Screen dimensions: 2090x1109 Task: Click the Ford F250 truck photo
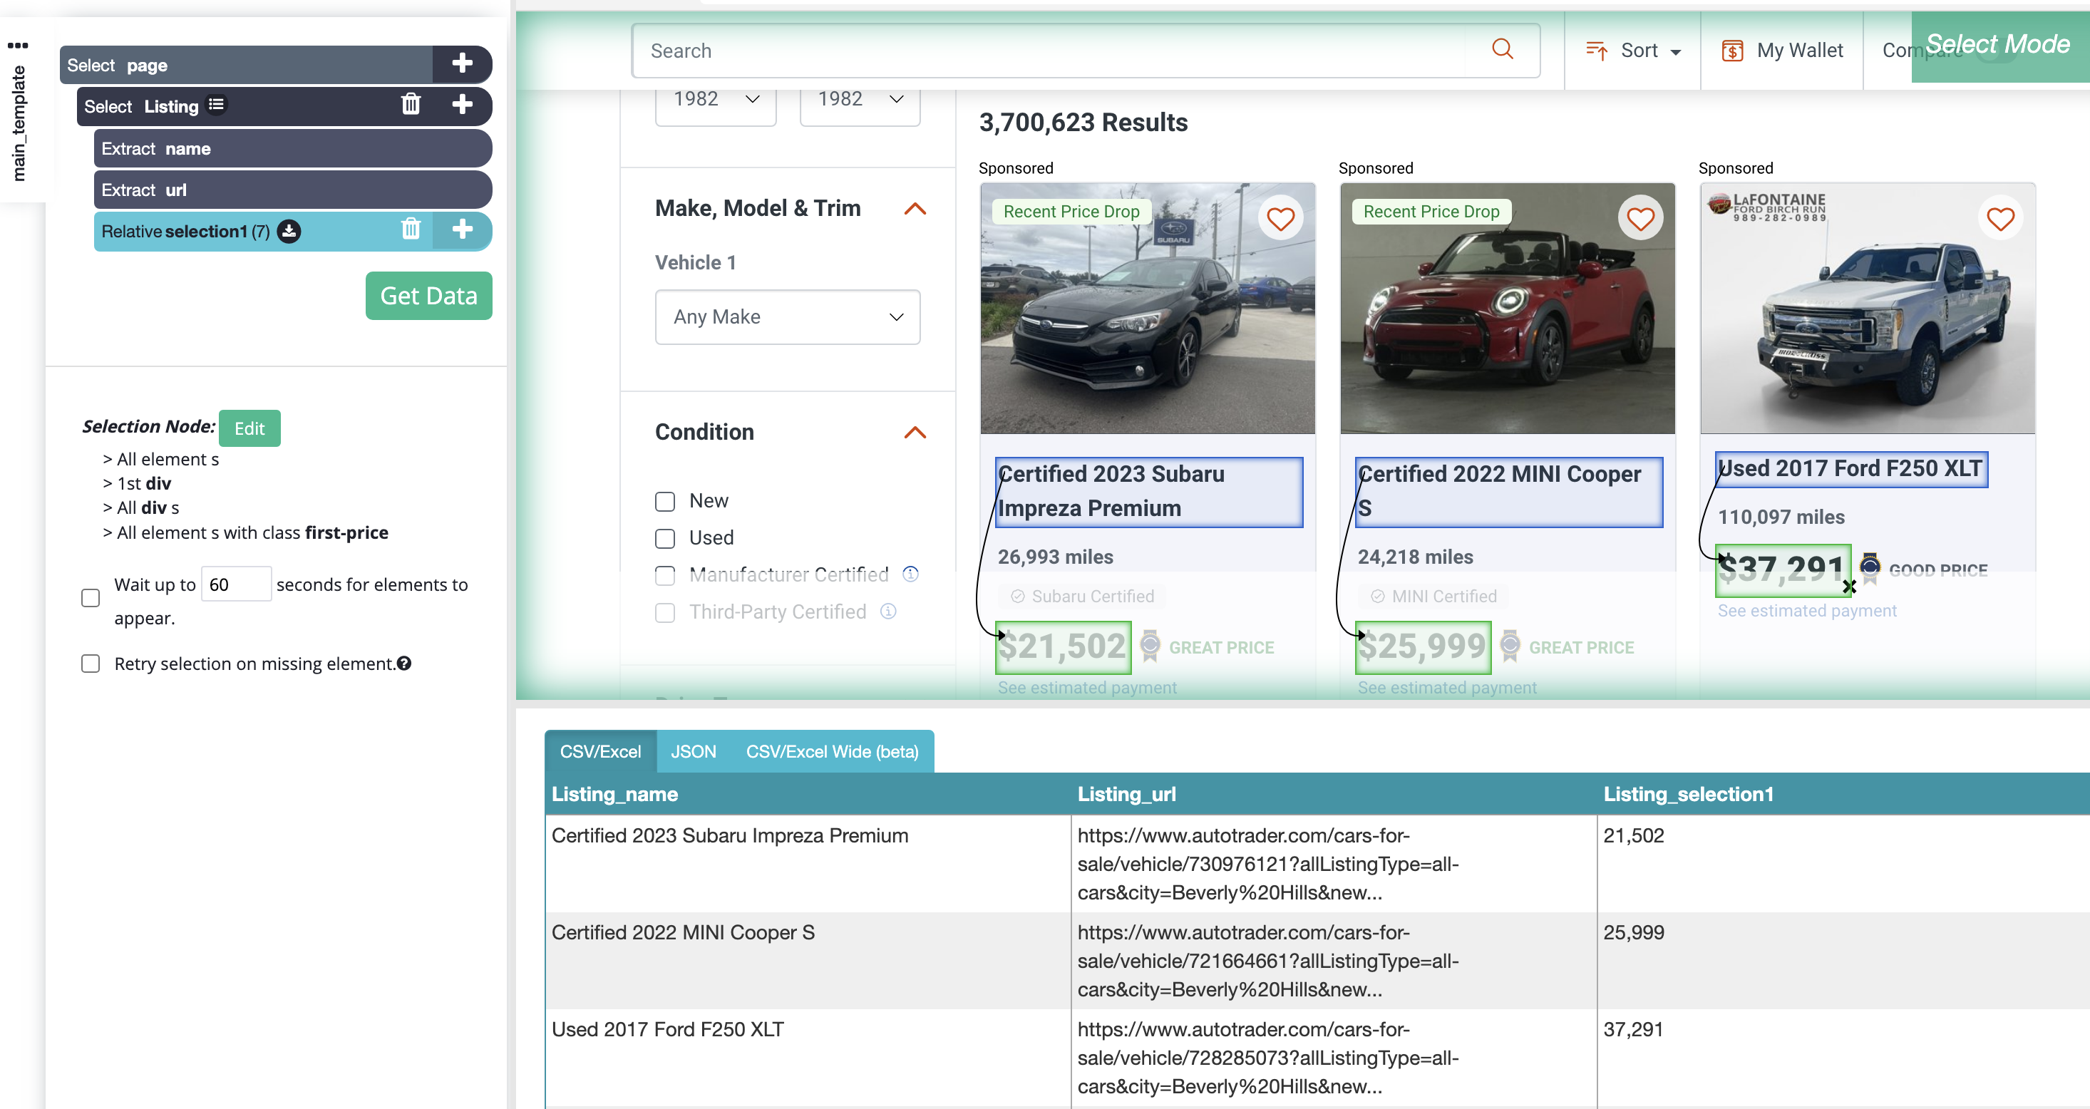[1868, 309]
